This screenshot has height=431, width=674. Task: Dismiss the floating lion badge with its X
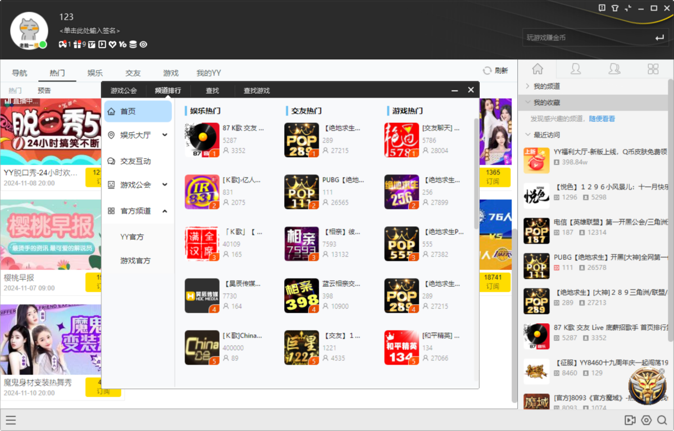click(x=662, y=370)
